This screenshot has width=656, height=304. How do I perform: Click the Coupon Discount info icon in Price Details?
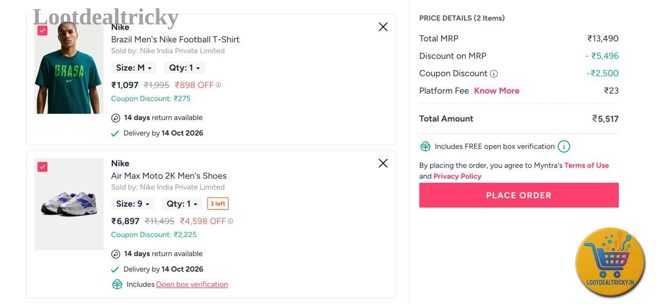[494, 74]
